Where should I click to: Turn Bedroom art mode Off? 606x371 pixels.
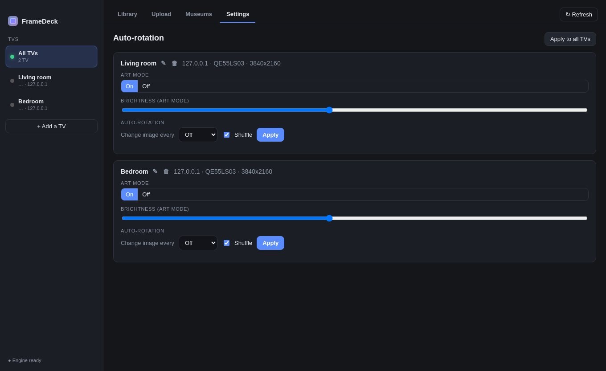click(146, 195)
